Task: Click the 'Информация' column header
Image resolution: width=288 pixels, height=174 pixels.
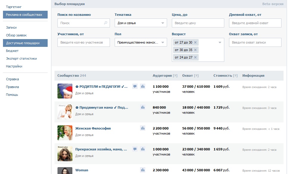Action: pos(253,76)
